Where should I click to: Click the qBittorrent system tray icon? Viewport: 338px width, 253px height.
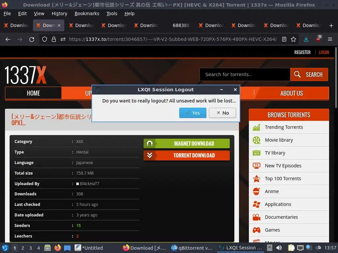tap(318, 248)
